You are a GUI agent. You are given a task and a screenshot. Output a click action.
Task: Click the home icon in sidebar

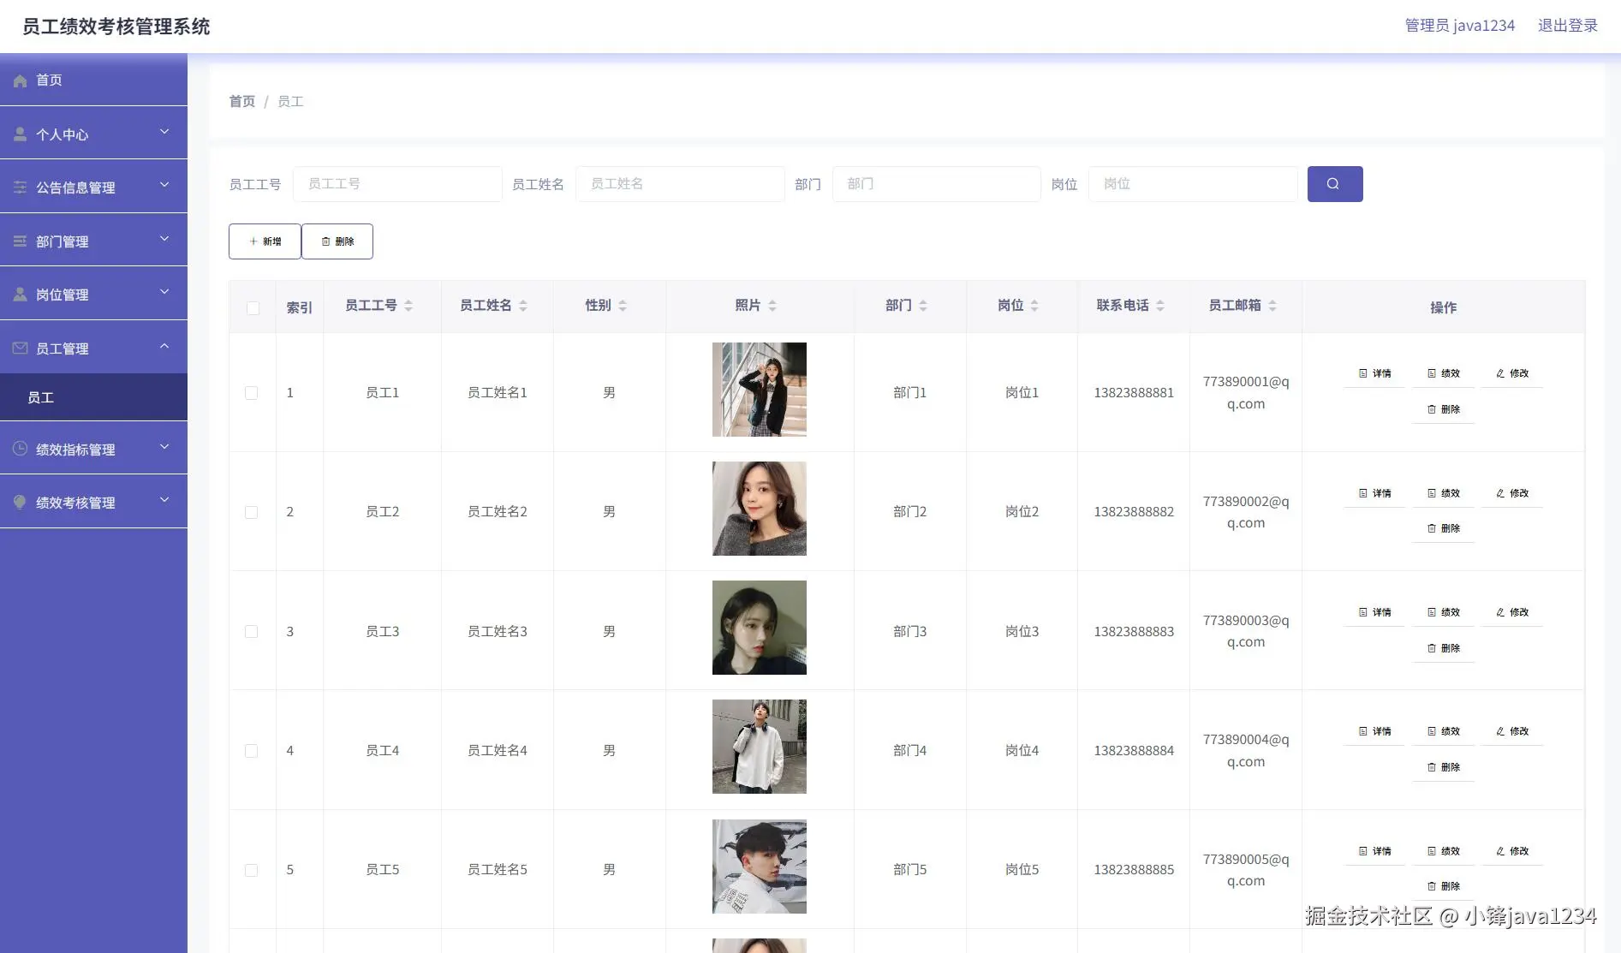21,80
